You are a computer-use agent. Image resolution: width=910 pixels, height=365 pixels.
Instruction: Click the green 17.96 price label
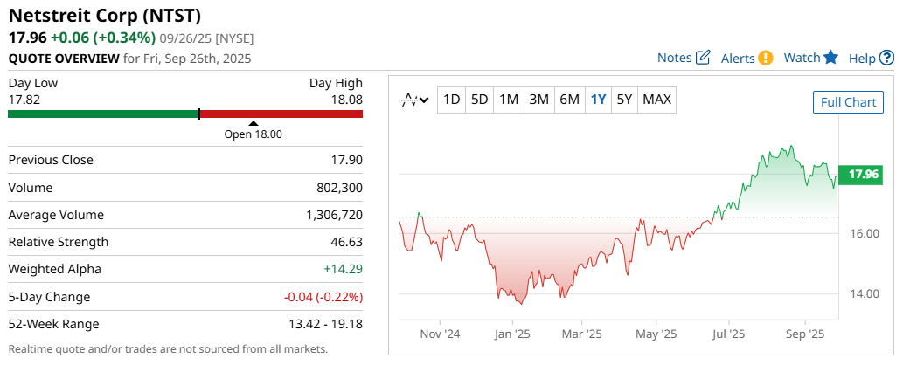[x=863, y=175]
